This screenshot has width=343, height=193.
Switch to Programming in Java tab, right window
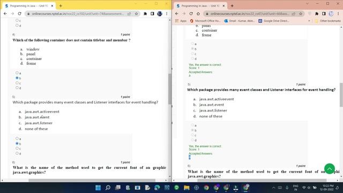tap(200, 6)
